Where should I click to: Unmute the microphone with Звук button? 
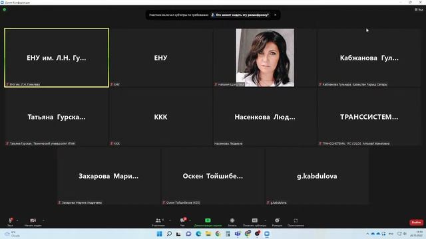coord(11,222)
